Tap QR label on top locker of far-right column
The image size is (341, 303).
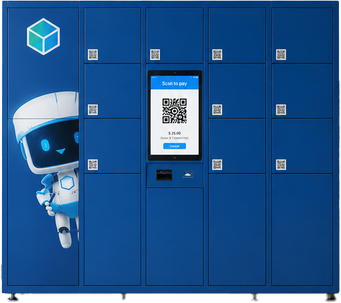pyautogui.click(x=281, y=54)
